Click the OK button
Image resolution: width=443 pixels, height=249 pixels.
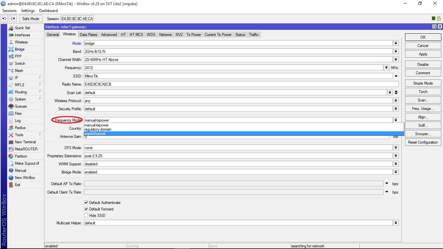coord(423,37)
